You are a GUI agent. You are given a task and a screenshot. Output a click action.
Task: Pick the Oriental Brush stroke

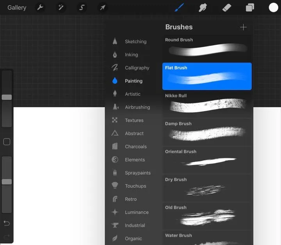[x=207, y=160]
